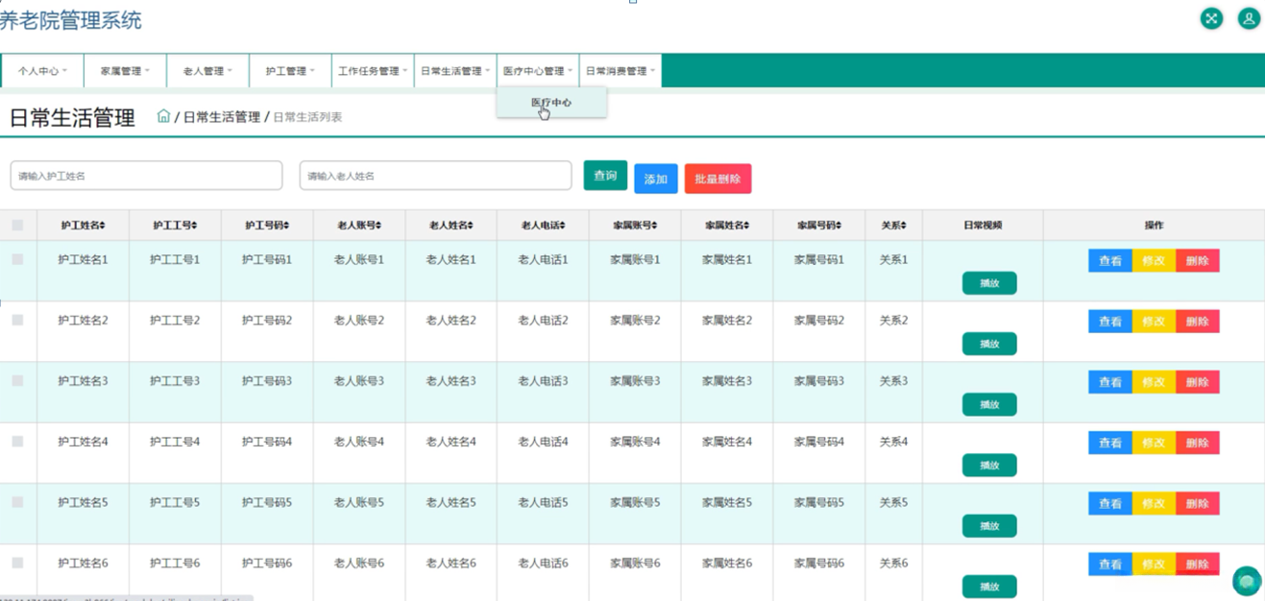The width and height of the screenshot is (1265, 601).
Task: Open the user profile avatar icon
Action: 1248,18
